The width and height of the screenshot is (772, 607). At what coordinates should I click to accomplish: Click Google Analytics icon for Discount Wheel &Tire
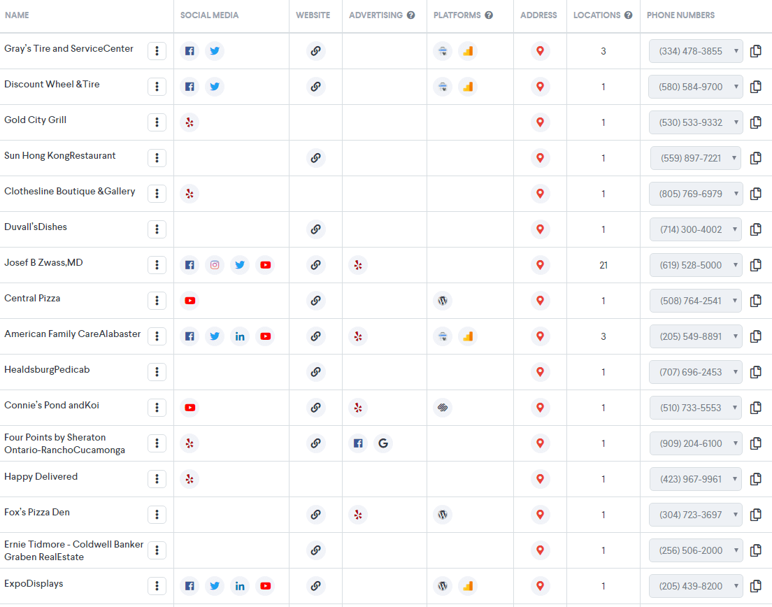point(468,87)
